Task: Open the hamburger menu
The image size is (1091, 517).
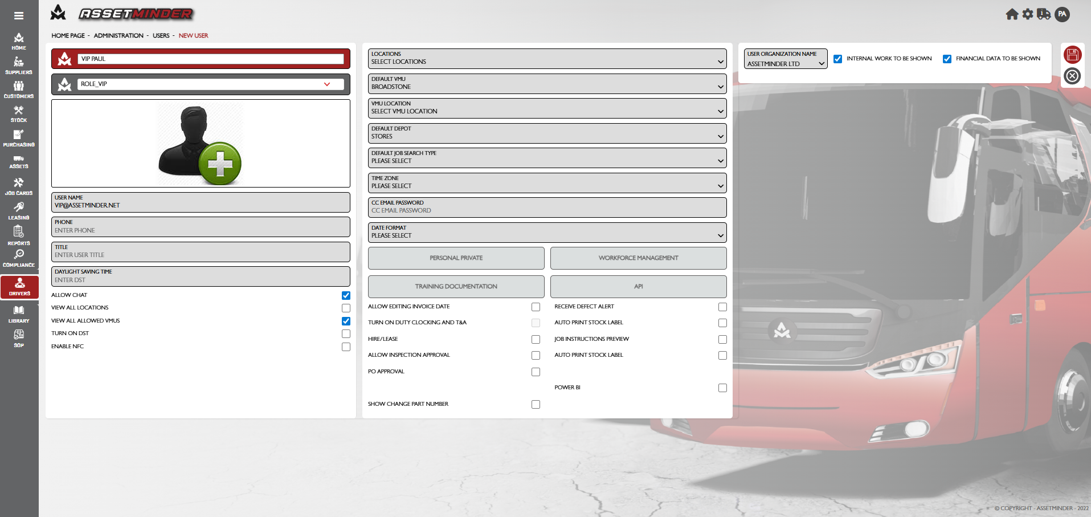Action: point(19,16)
